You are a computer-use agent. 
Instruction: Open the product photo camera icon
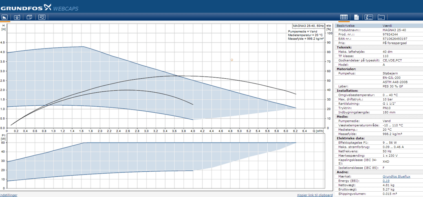tap(17, 17)
